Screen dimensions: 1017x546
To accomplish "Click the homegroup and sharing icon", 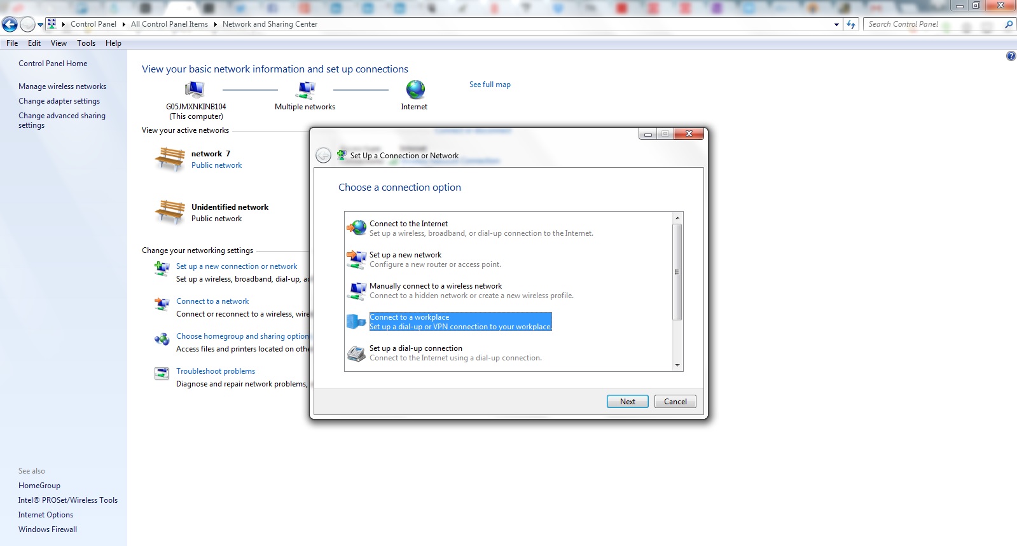I will pyautogui.click(x=162, y=339).
